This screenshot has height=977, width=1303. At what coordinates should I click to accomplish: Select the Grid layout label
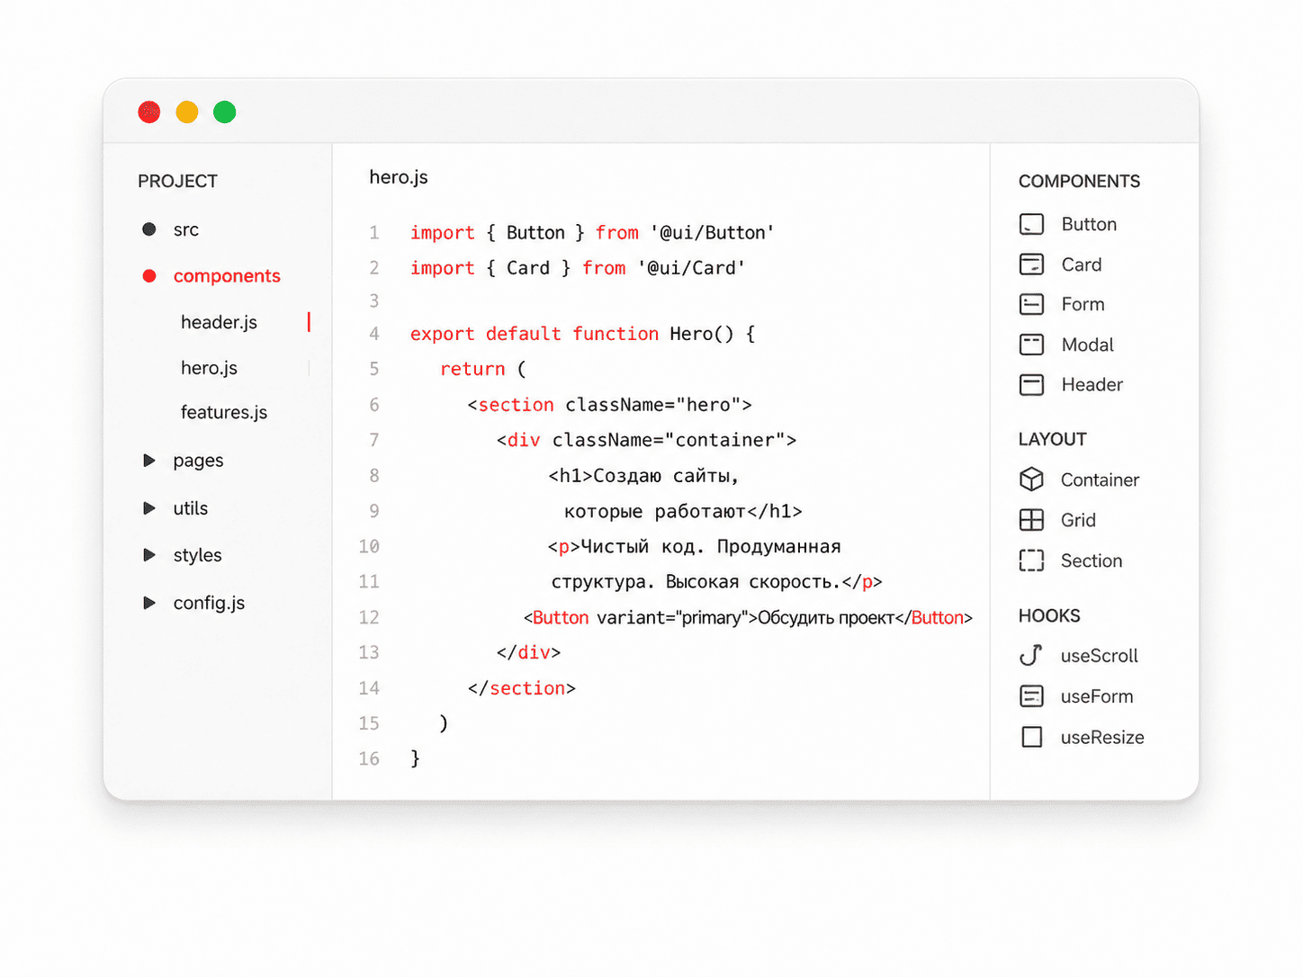1078,520
